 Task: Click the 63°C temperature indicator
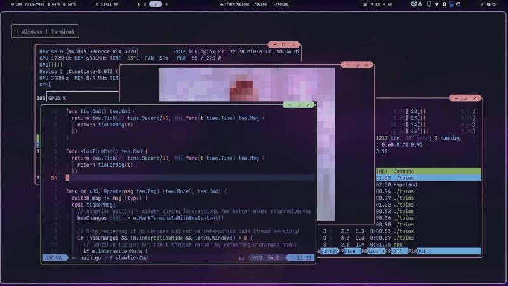(x=70, y=4)
